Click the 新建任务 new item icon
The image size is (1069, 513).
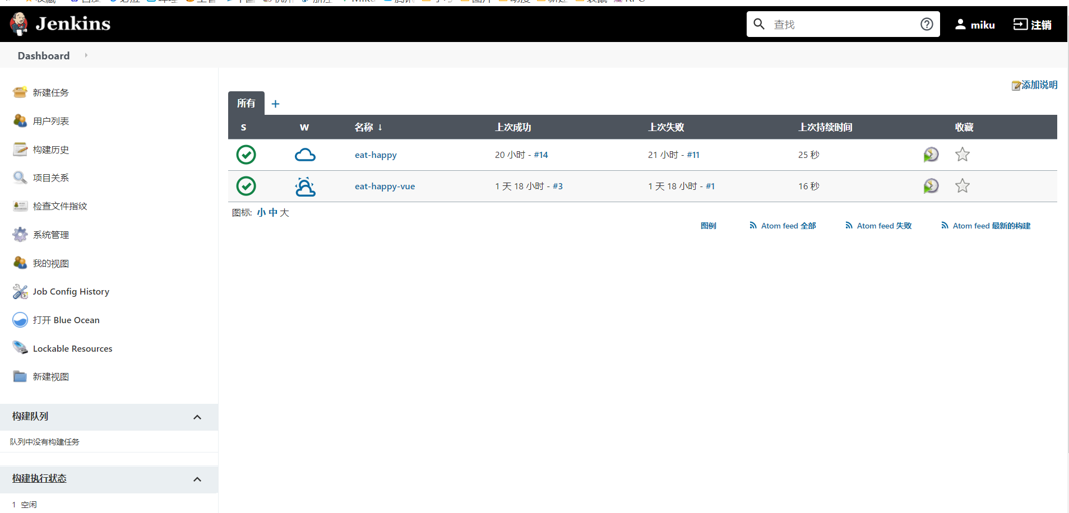tap(20, 92)
